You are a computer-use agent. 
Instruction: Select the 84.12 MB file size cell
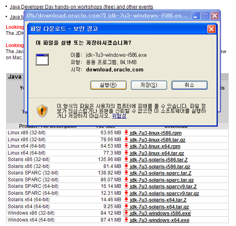click(x=111, y=213)
